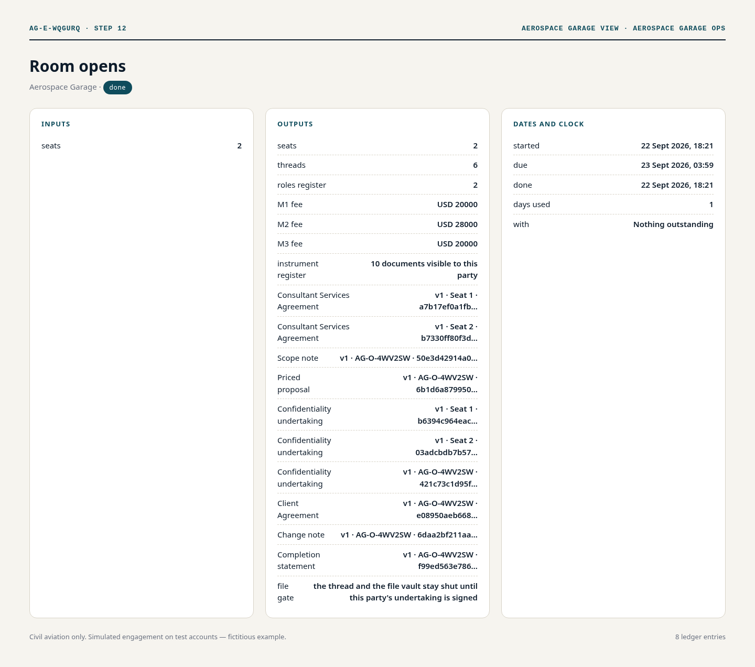Click the Client Agreement hash 'e08950aeb668…'
Screen dimensions: 755x667
click(x=447, y=515)
